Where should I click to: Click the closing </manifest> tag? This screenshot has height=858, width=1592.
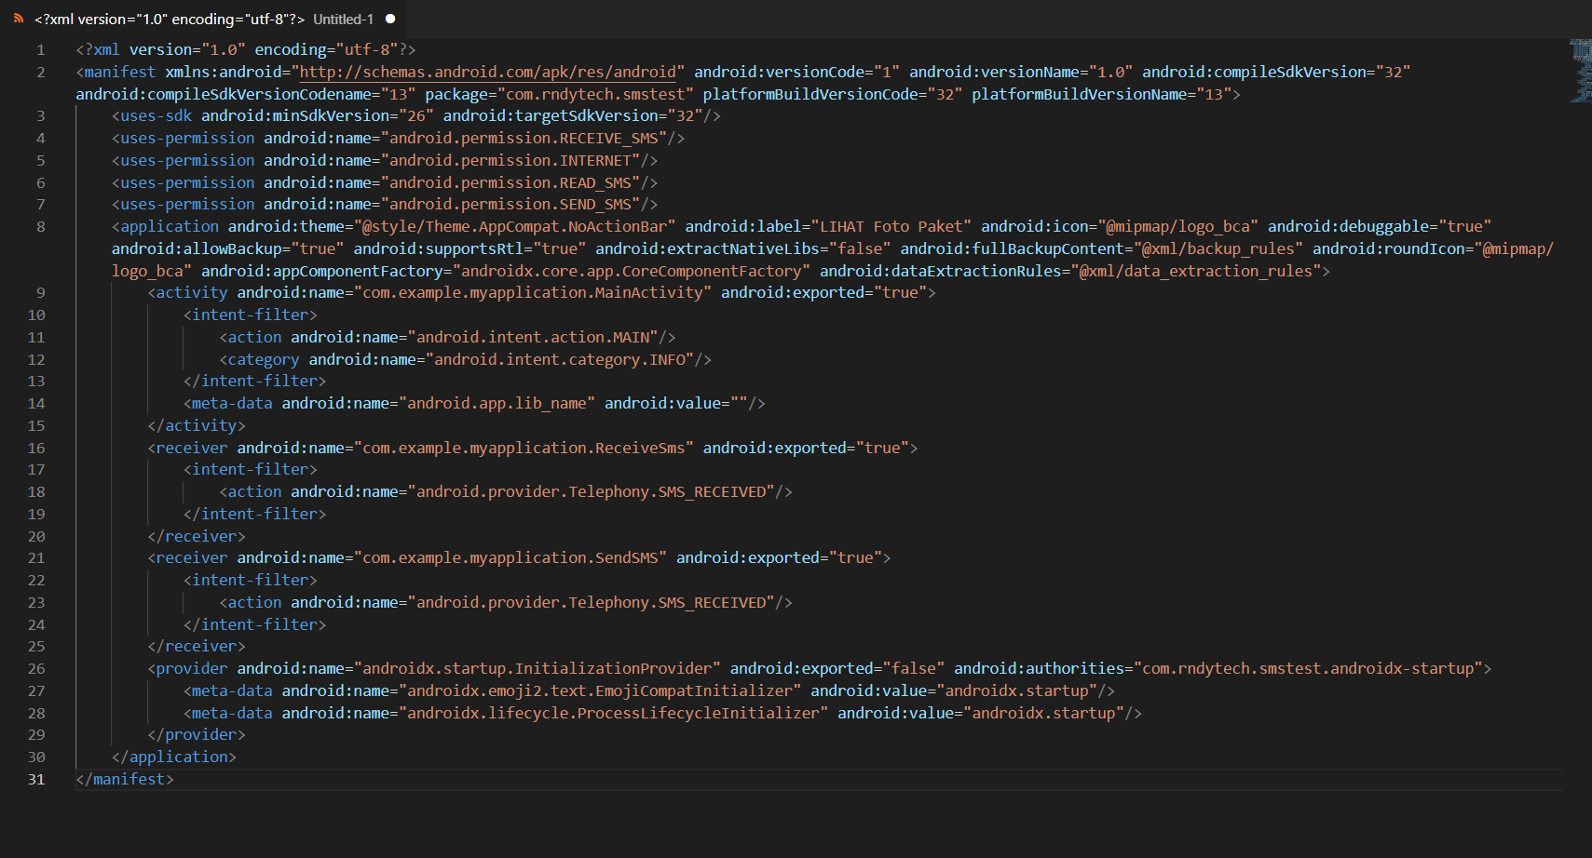click(125, 779)
